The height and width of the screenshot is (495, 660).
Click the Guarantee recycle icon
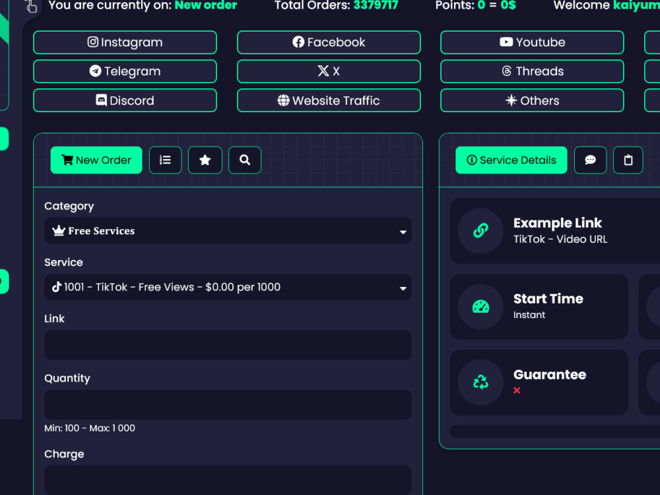click(x=480, y=382)
